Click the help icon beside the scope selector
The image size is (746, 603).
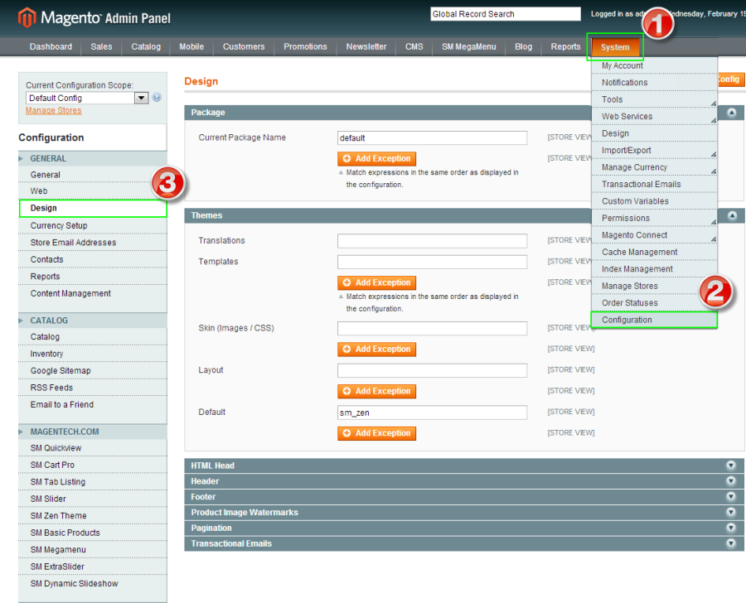(x=157, y=98)
